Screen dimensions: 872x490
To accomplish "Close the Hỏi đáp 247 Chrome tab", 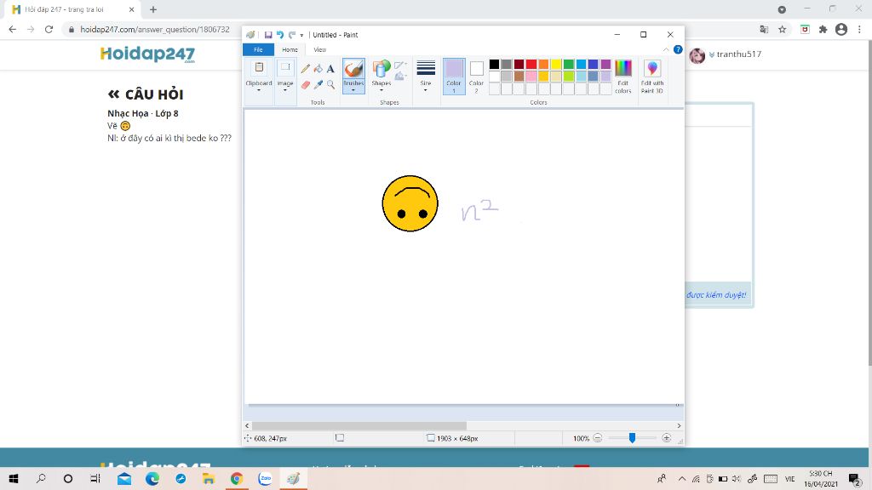I will pyautogui.click(x=131, y=9).
